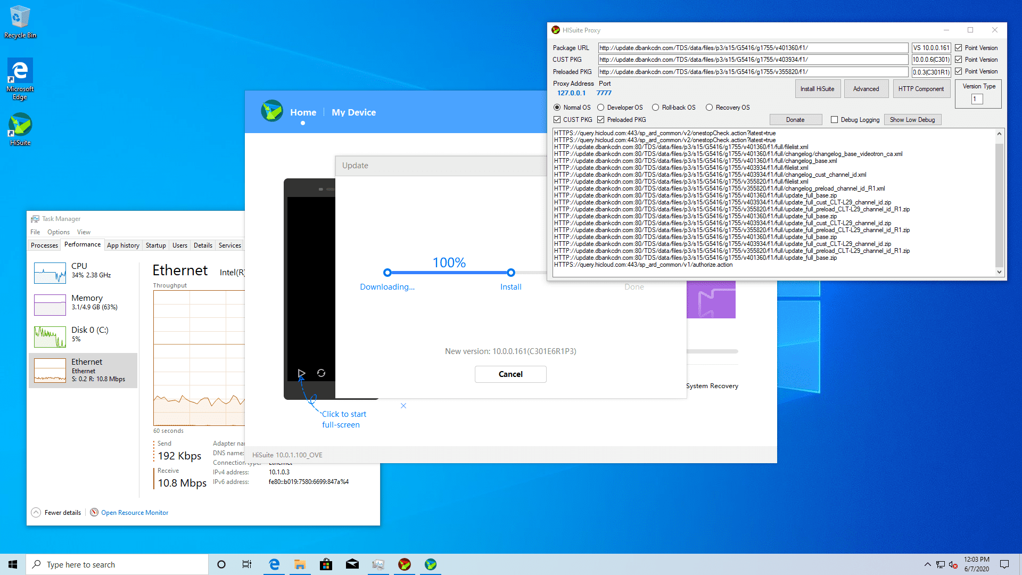1022x575 pixels.
Task: Click HTTP Component button
Action: pyautogui.click(x=921, y=88)
